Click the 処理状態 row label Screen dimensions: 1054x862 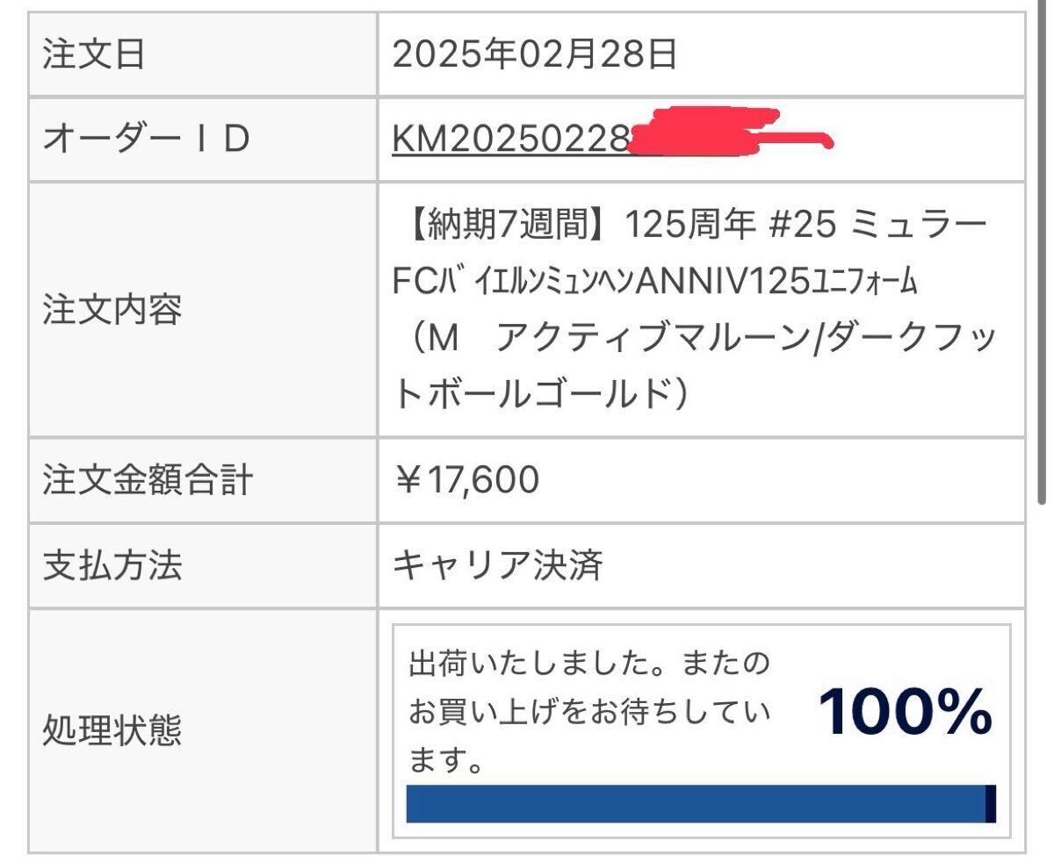click(x=112, y=730)
